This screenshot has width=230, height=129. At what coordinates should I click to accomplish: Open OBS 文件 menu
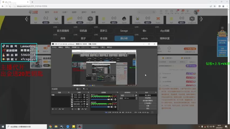tap(54, 47)
